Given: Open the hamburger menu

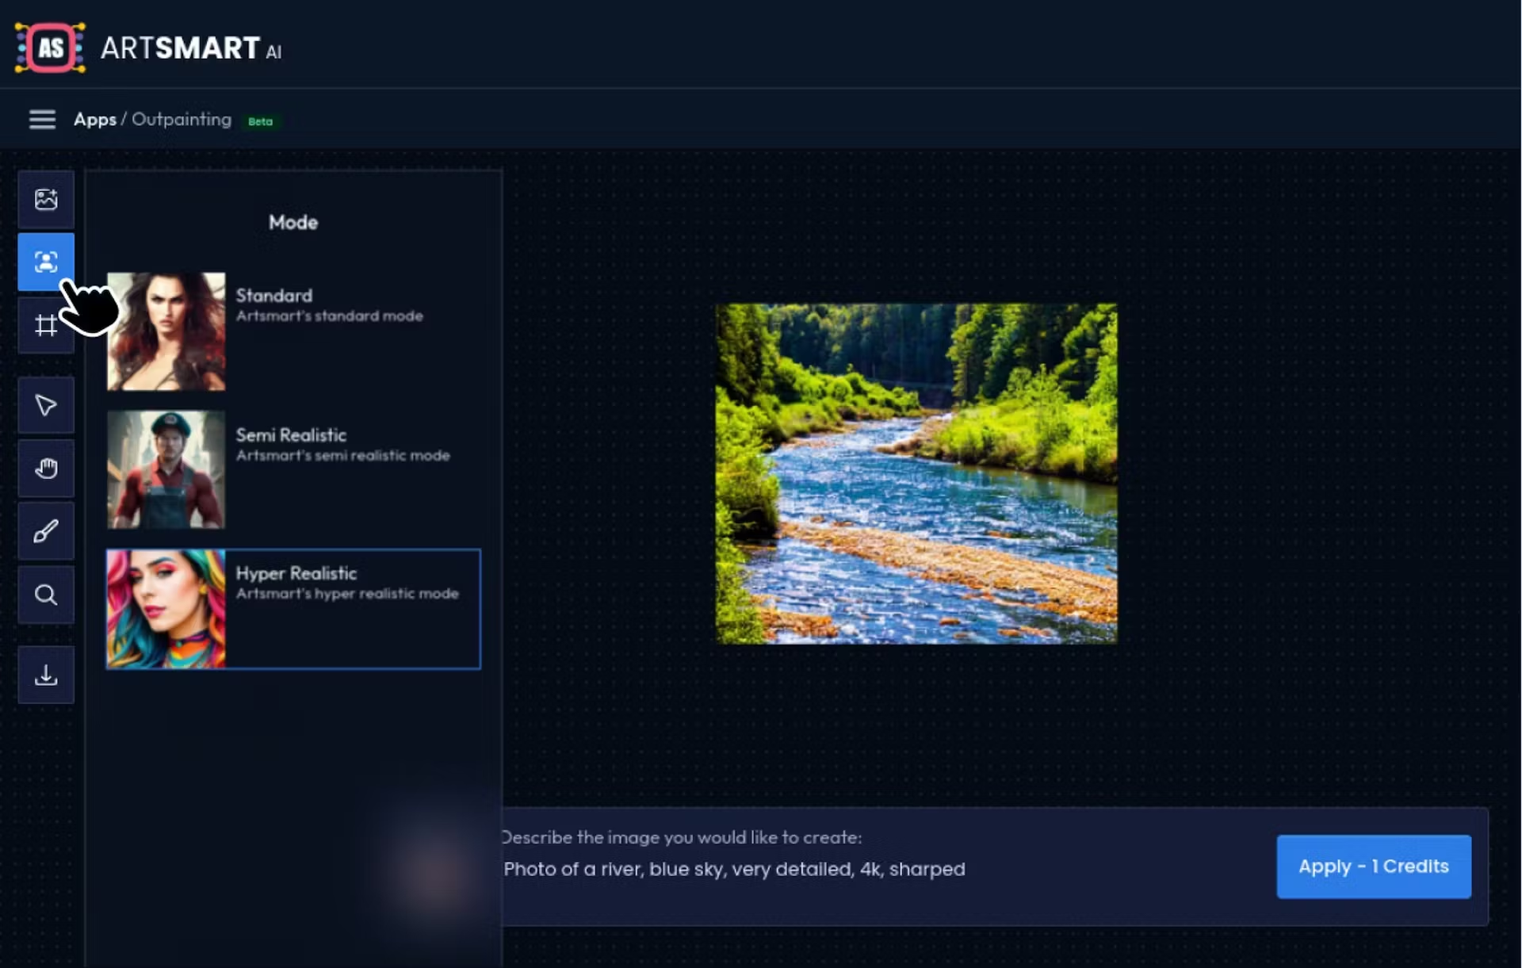Looking at the screenshot, I should tap(42, 120).
